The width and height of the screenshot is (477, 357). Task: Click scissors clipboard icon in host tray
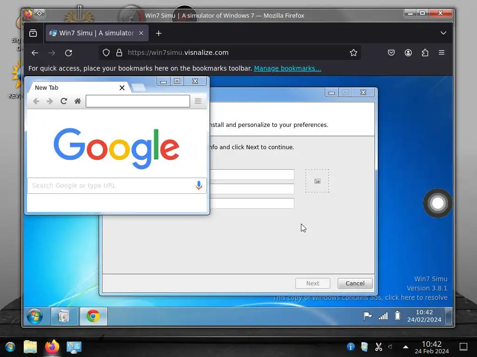tap(378, 347)
